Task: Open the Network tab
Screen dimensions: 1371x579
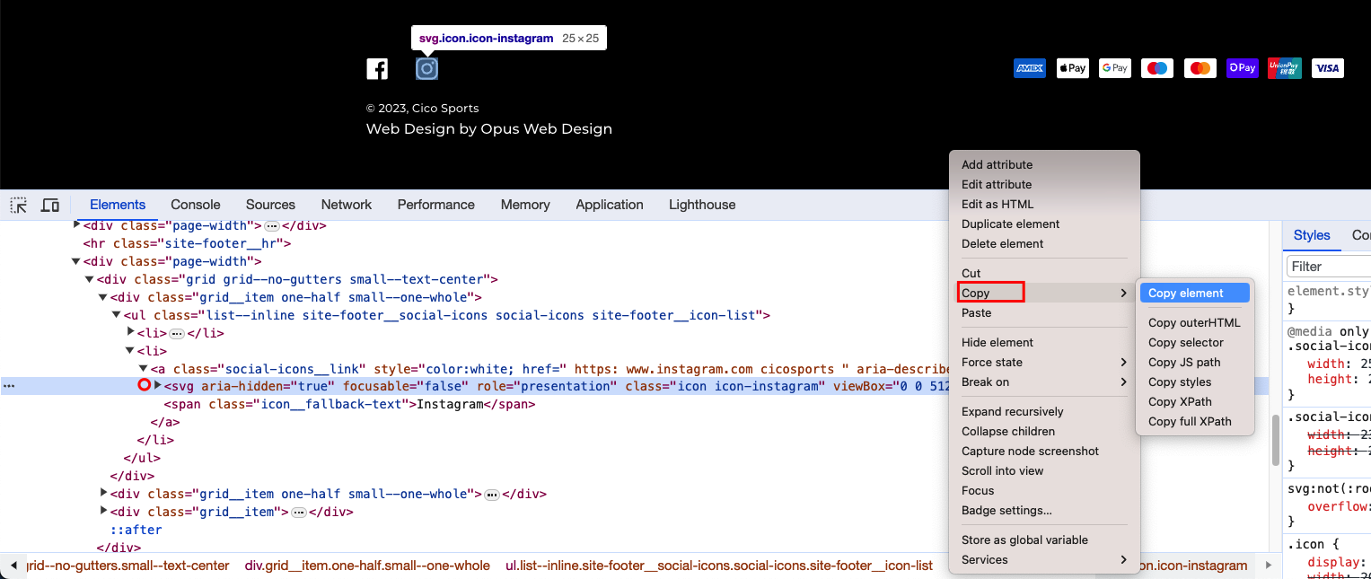Action: tap(347, 205)
